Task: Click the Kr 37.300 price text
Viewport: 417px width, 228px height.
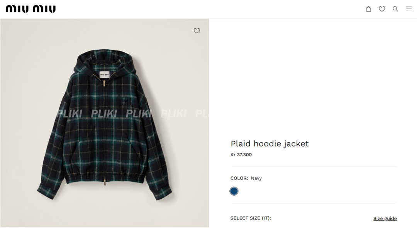Action: 241,155
